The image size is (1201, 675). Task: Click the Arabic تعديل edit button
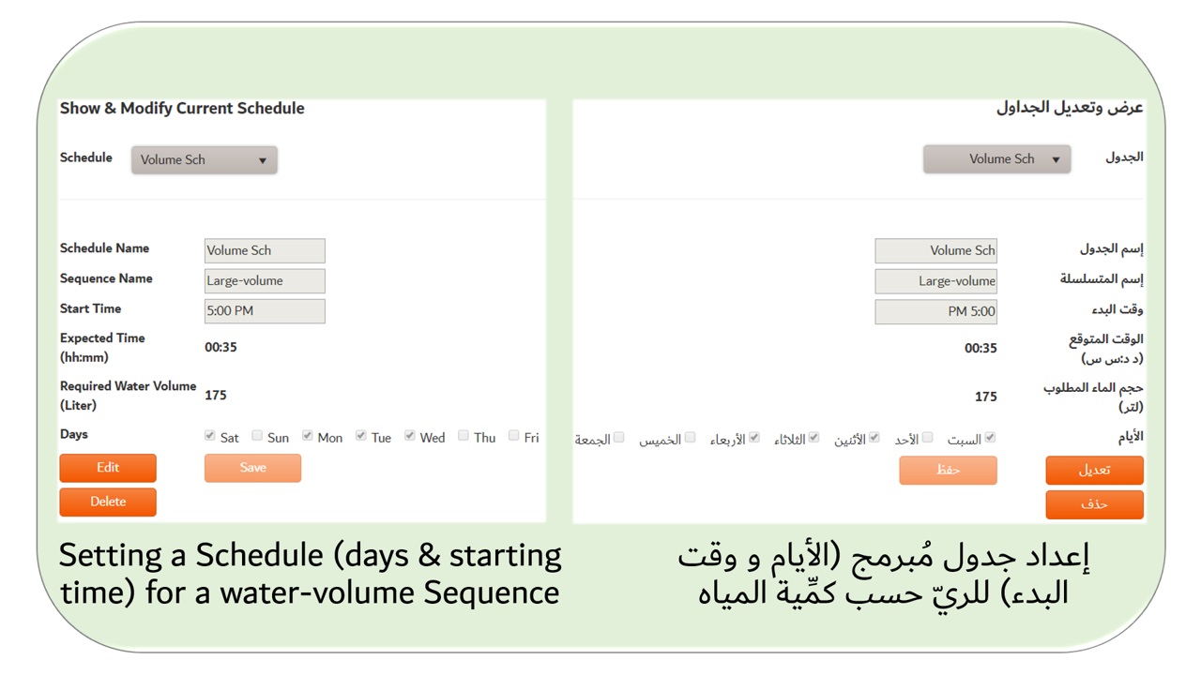[x=1094, y=471]
